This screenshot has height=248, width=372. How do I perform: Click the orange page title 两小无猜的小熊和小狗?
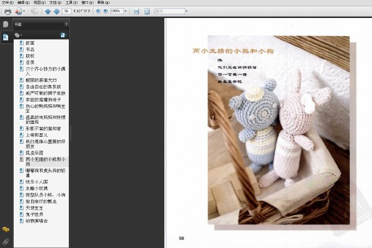pyautogui.click(x=233, y=51)
